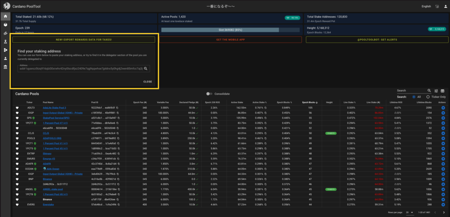Open the bank/treasury icon in the sidebar

[5, 67]
